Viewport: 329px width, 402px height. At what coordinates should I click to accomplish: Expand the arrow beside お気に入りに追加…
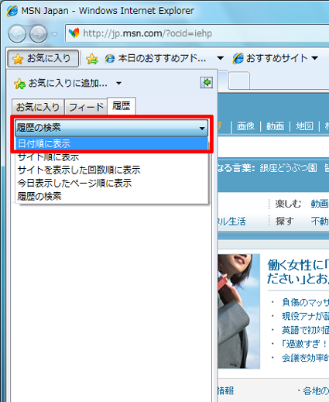pos(118,84)
